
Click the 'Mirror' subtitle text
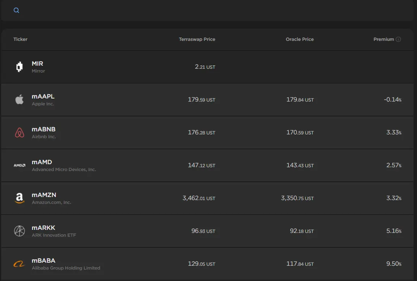click(38, 71)
